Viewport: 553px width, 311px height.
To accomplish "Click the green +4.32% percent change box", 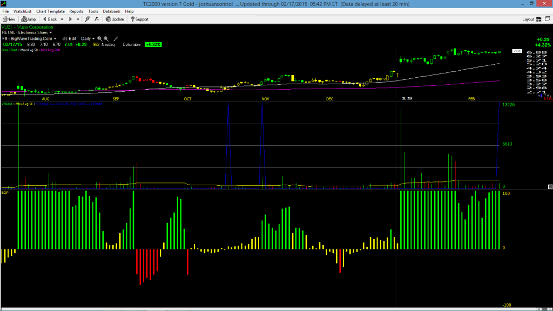I will coord(153,44).
